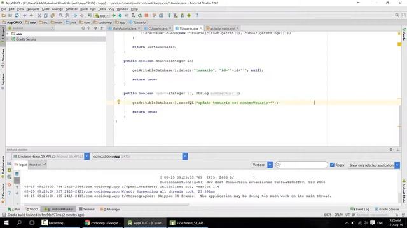
Task: Click the Paste icon in toolbar
Action: point(52,15)
